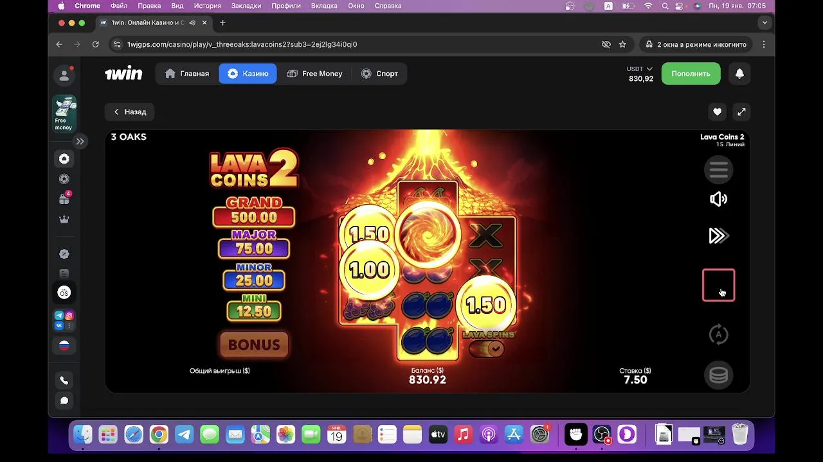
Task: Click the fire swirl symbol
Action: click(x=427, y=234)
